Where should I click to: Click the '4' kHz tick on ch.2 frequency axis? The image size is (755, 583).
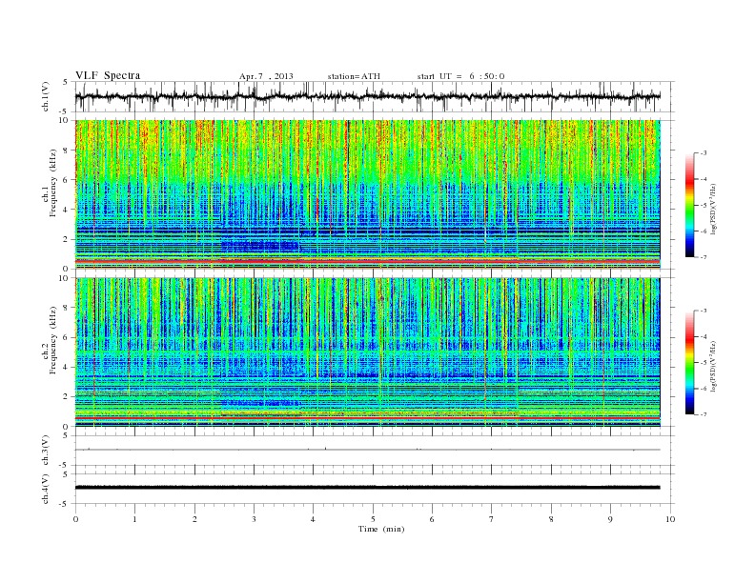(x=66, y=368)
